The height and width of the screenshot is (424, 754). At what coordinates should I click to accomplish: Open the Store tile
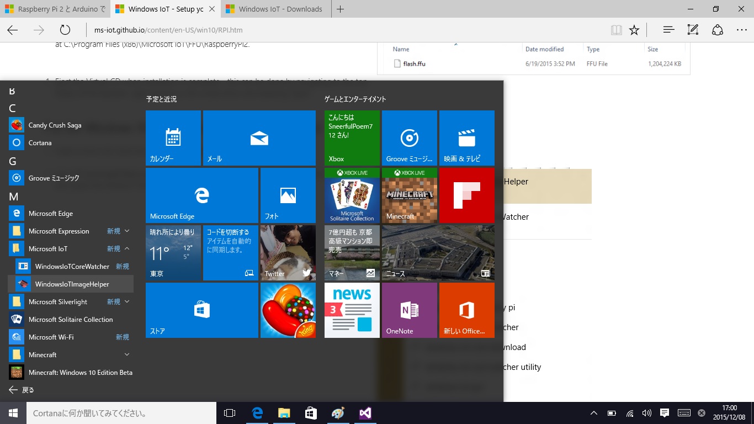(x=201, y=310)
